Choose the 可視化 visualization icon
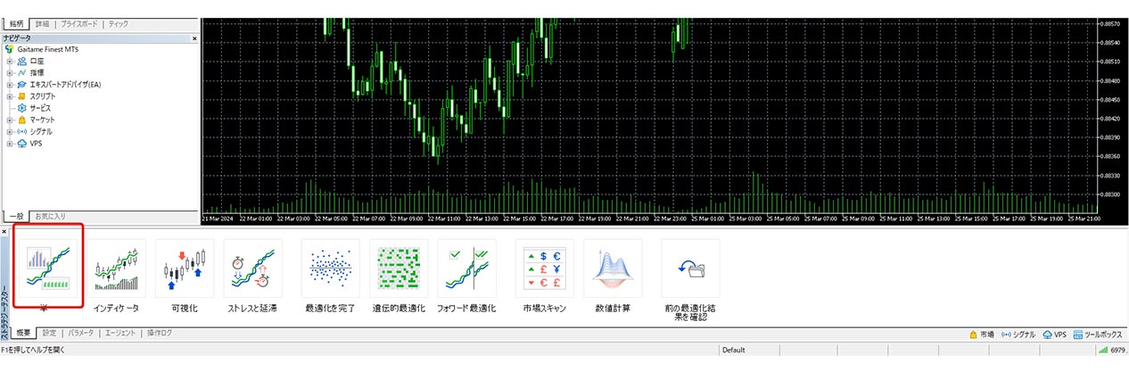Screen dimensions: 1129x371 (184, 268)
